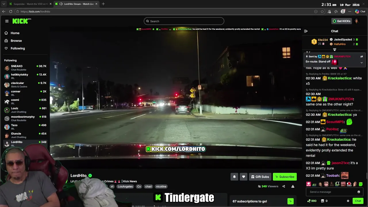Collapse the chat panel arrow icon

pyautogui.click(x=306, y=31)
